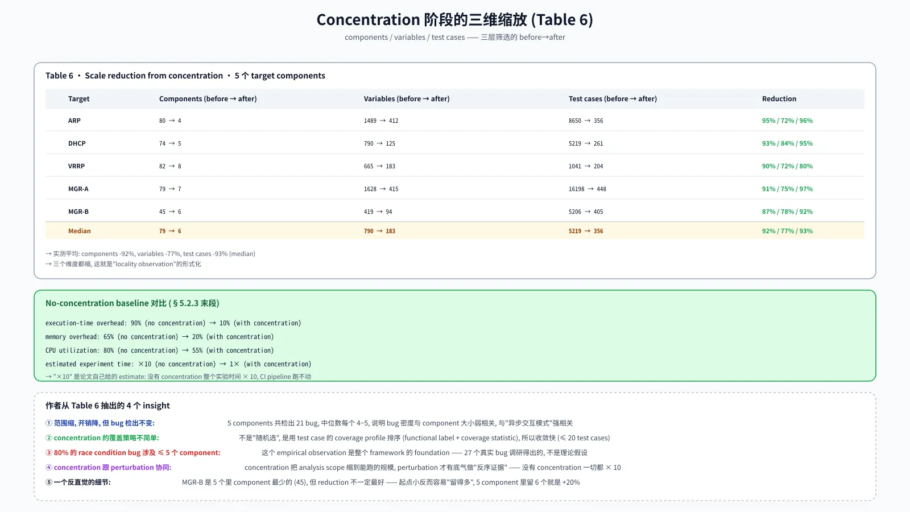Image resolution: width=910 pixels, height=512 pixels.
Task: Select the "execution-time overhead: 90%" line
Action: point(173,323)
